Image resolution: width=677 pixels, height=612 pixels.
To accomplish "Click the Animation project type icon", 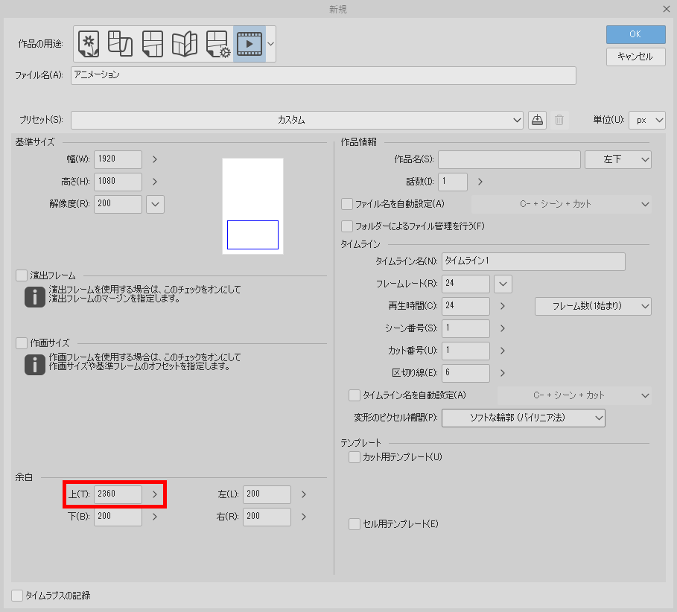I will tap(249, 43).
